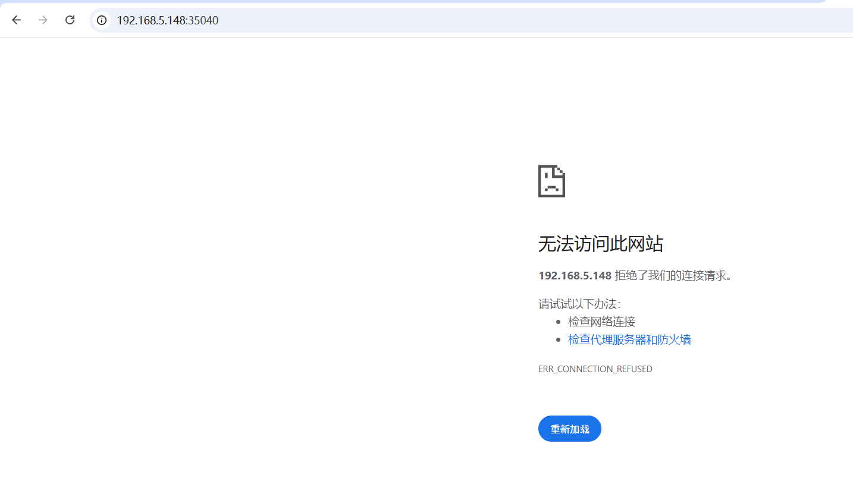Click the 请试试以下办法 text line
Image resolution: width=853 pixels, height=497 pixels.
(x=580, y=304)
